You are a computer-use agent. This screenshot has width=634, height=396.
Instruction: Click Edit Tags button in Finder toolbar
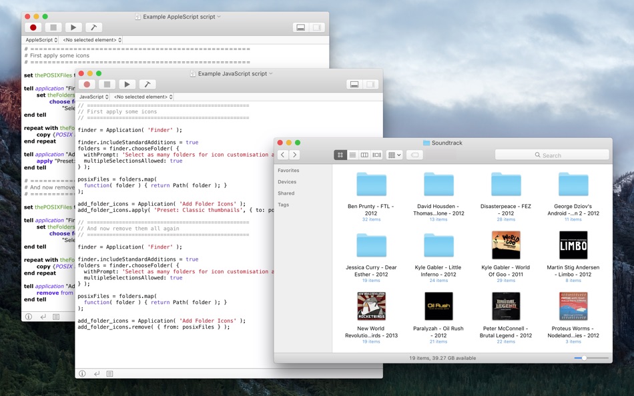click(414, 155)
